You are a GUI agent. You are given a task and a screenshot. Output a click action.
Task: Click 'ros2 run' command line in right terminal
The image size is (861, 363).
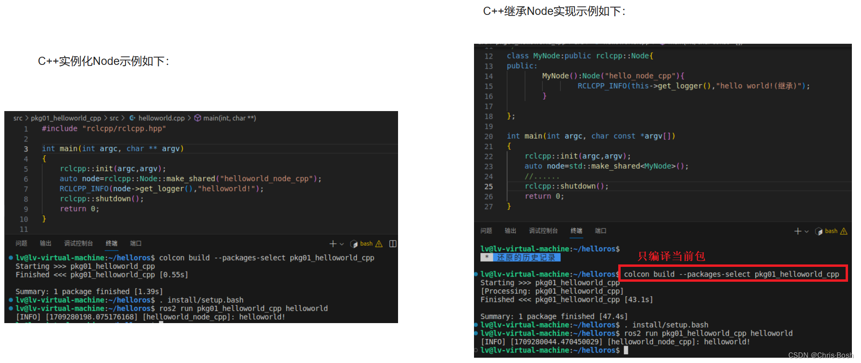pyautogui.click(x=708, y=334)
